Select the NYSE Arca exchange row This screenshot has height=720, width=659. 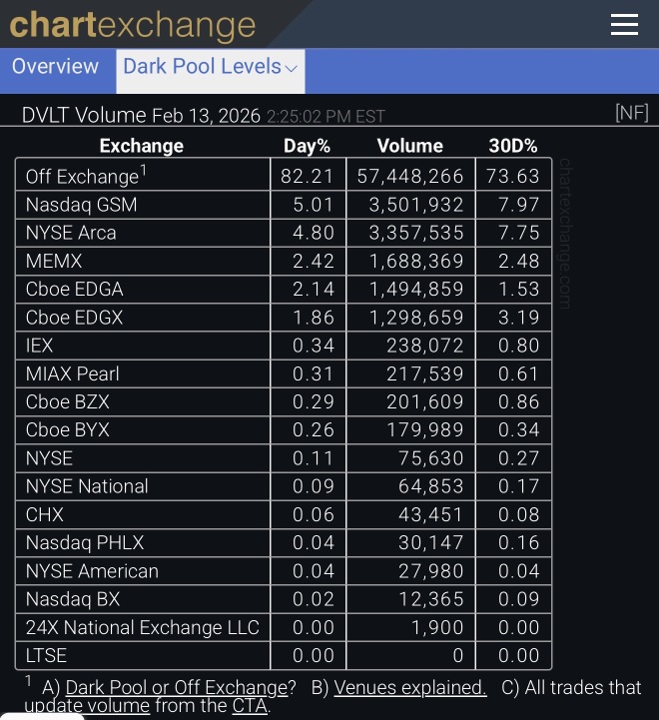[x=284, y=233]
